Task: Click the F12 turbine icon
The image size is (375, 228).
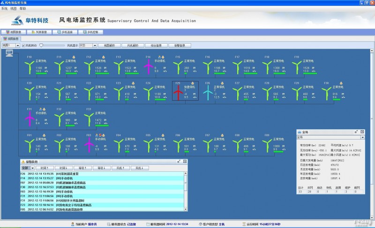Action: [89, 67]
